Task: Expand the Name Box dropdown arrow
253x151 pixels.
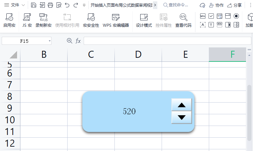Action: pyautogui.click(x=50, y=41)
